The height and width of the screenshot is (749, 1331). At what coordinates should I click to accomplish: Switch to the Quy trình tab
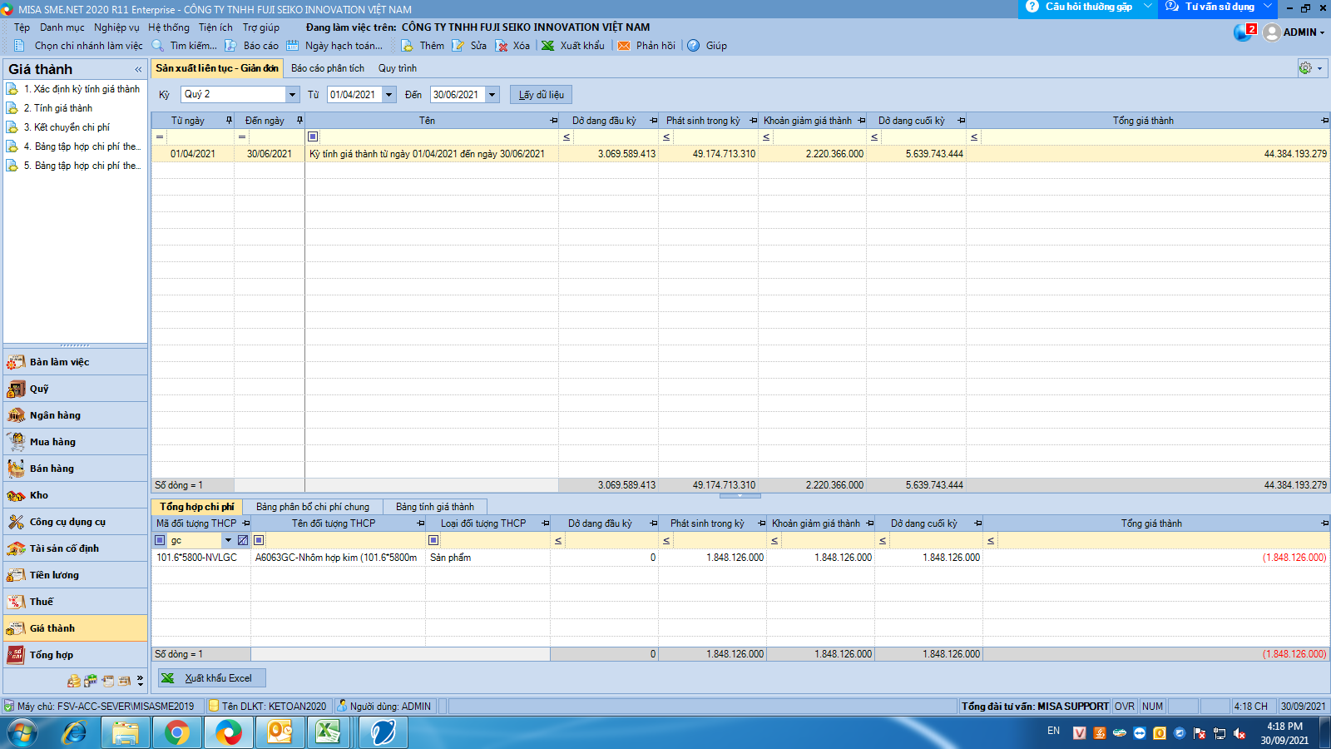398,68
